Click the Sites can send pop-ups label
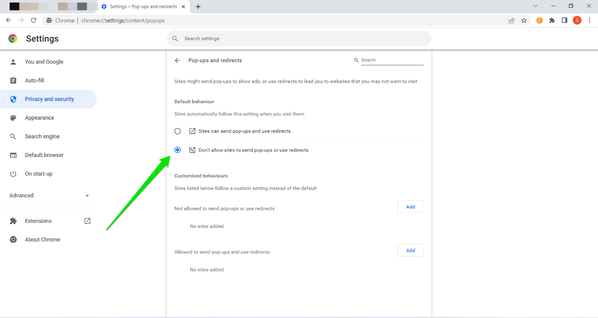The height and width of the screenshot is (318, 598). 244,131
